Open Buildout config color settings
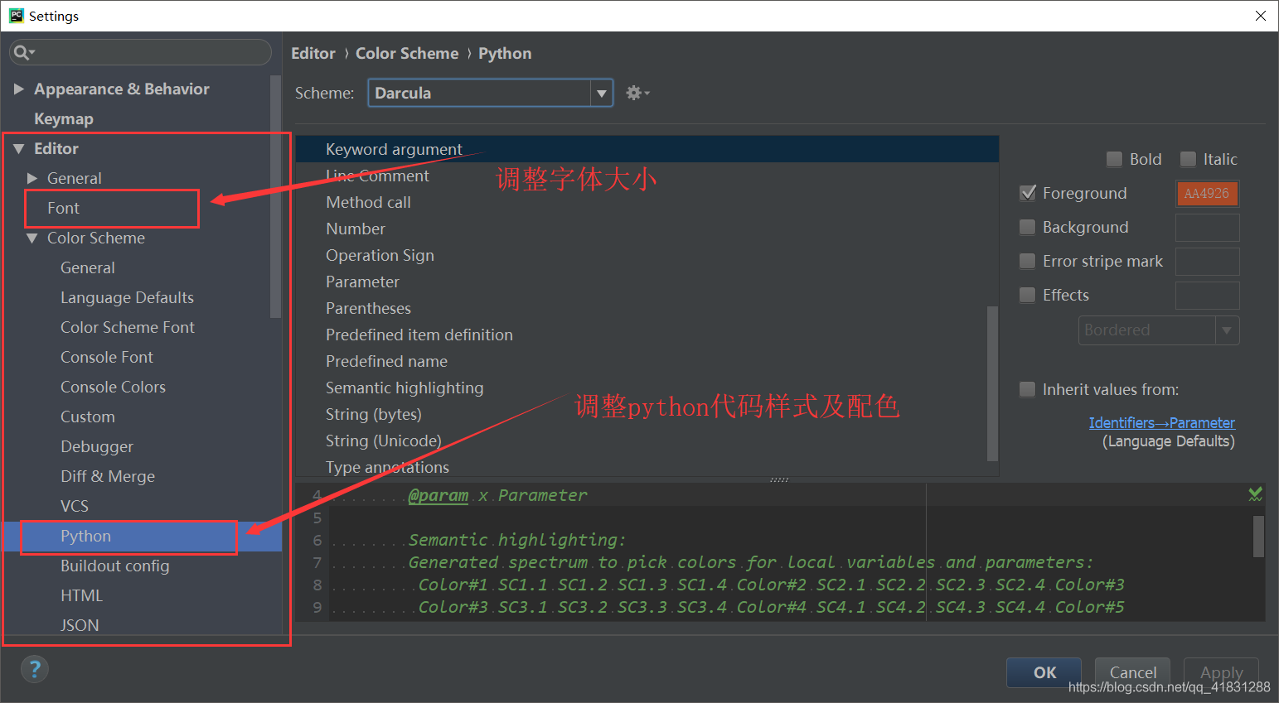 (x=115, y=566)
